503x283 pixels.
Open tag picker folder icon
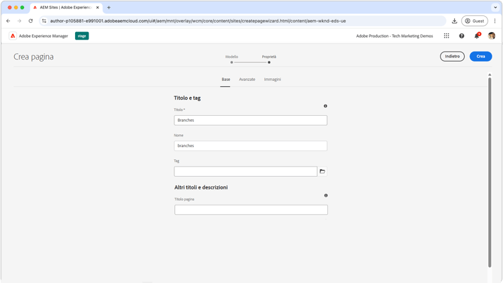[x=323, y=171]
